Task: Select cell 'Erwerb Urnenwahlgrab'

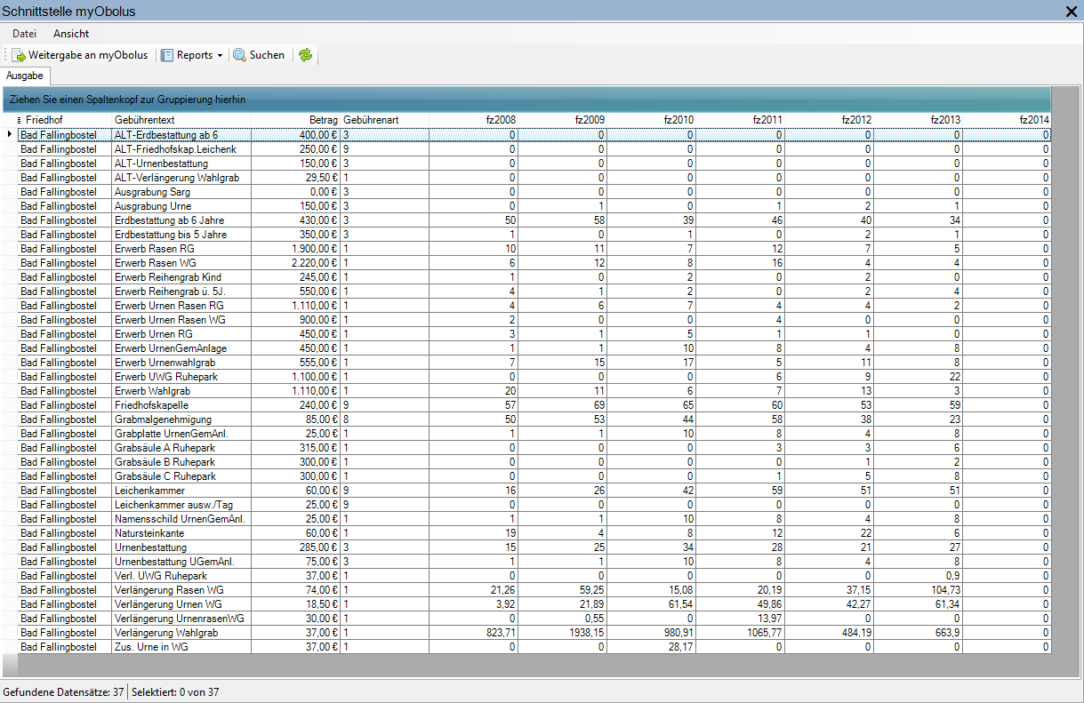Action: 181,363
